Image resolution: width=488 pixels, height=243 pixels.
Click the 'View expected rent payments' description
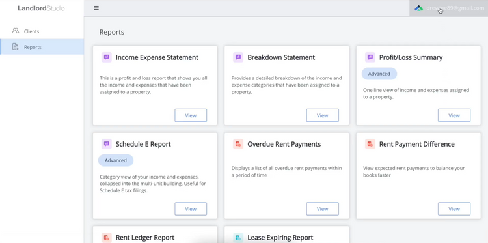tap(414, 171)
